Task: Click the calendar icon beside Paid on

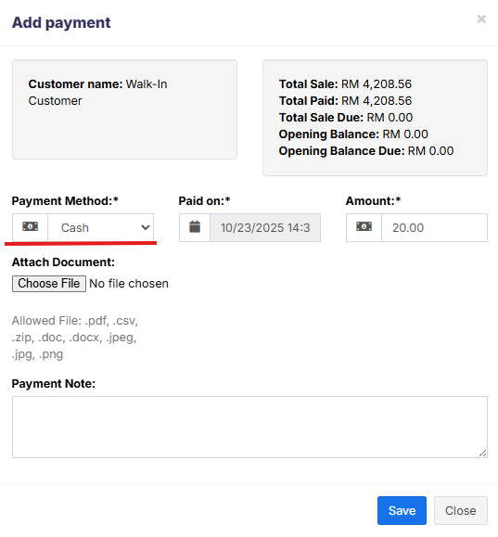Action: coord(195,226)
